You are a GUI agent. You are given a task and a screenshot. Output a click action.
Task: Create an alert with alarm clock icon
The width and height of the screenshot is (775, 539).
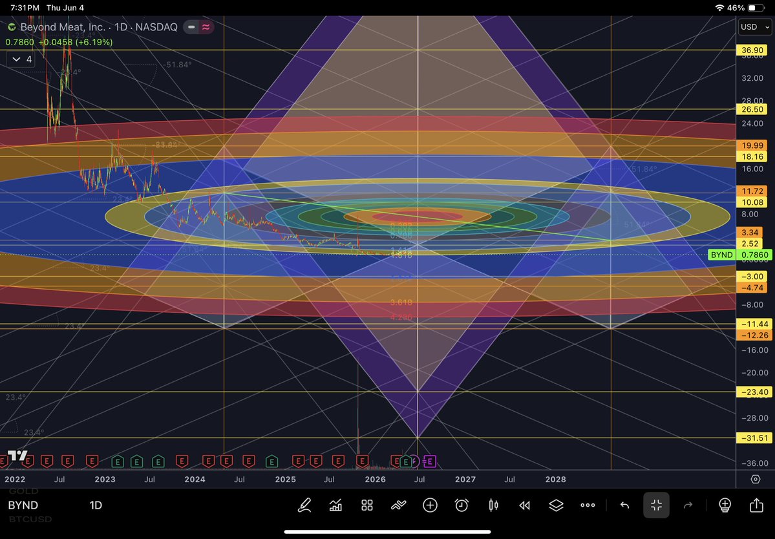click(x=462, y=505)
